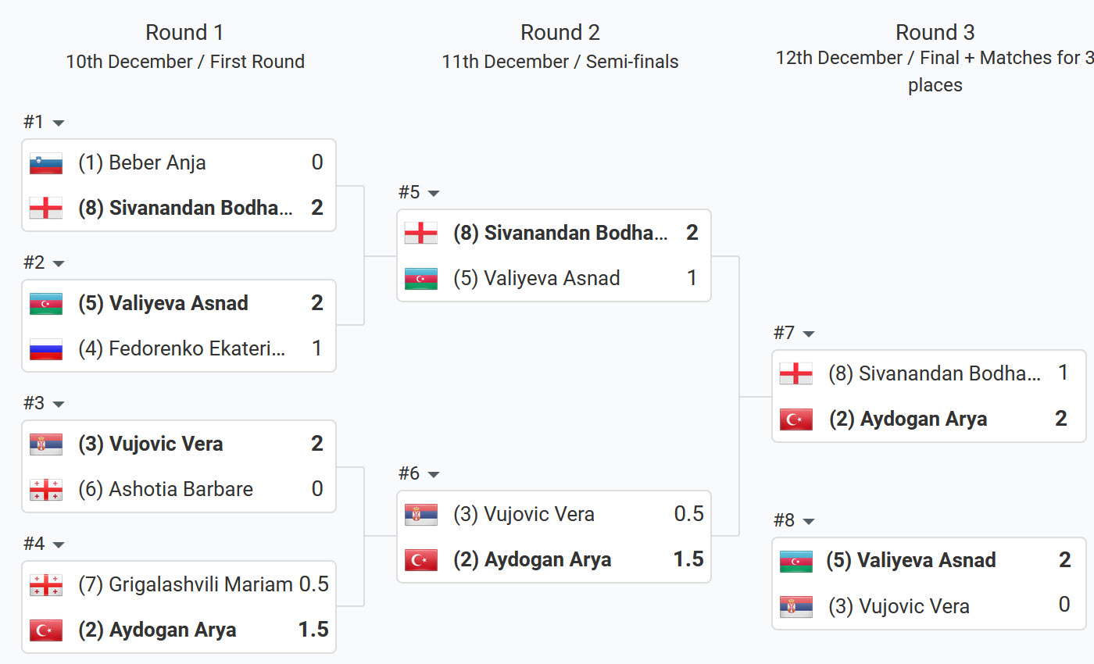
Task: Click England flag in match #5
Action: tap(421, 233)
